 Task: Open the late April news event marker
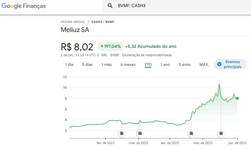[x=191, y=133]
